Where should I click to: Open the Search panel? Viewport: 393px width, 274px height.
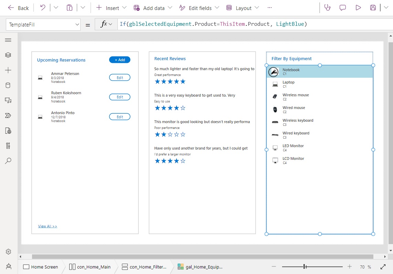8,161
